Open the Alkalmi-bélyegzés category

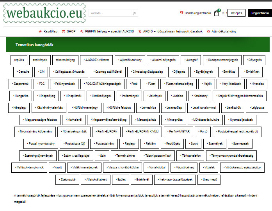tap(163, 60)
